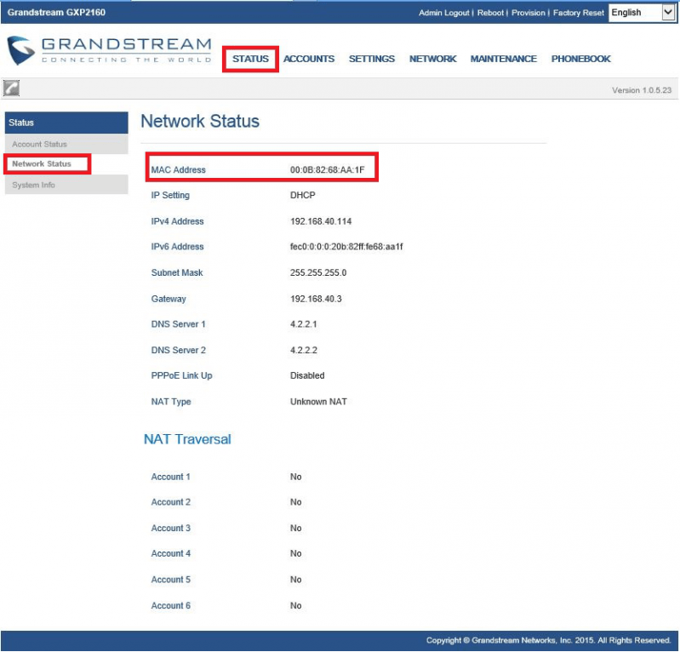The width and height of the screenshot is (680, 652).
Task: Click the Gateway label
Action: (x=169, y=299)
